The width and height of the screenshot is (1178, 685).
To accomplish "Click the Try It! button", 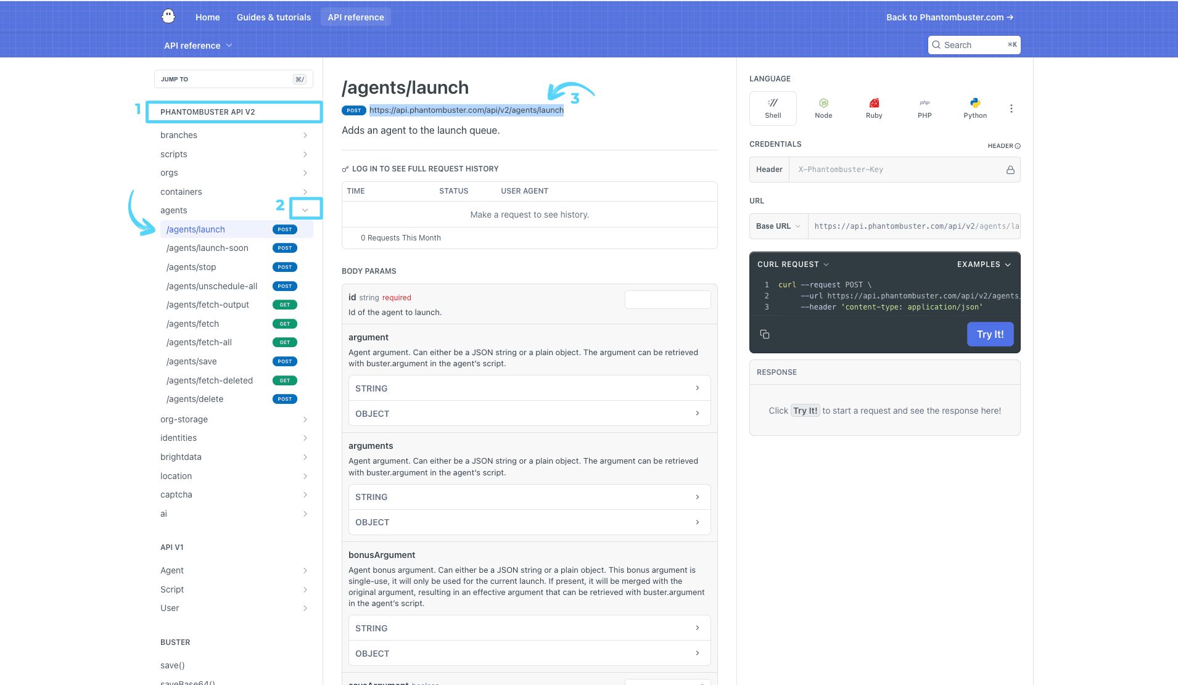I will (990, 334).
